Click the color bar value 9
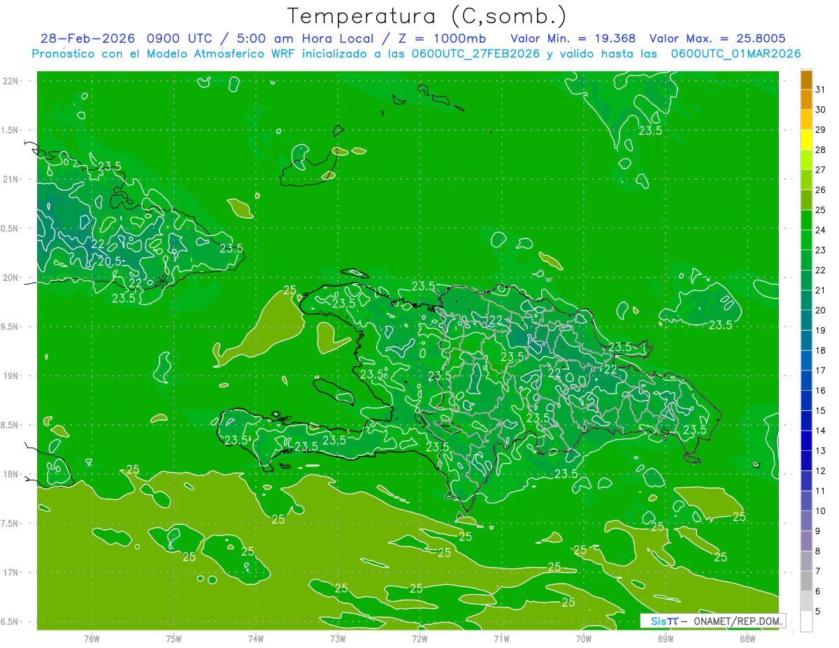The width and height of the screenshot is (839, 648). click(x=818, y=531)
